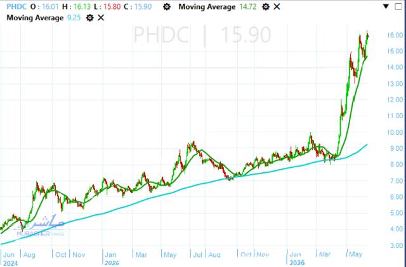Click the Jan 2026 date axis label

point(297,259)
